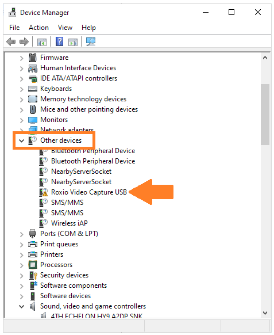The width and height of the screenshot is (274, 335).
Task: Select the Print queues label
Action: tap(59, 244)
